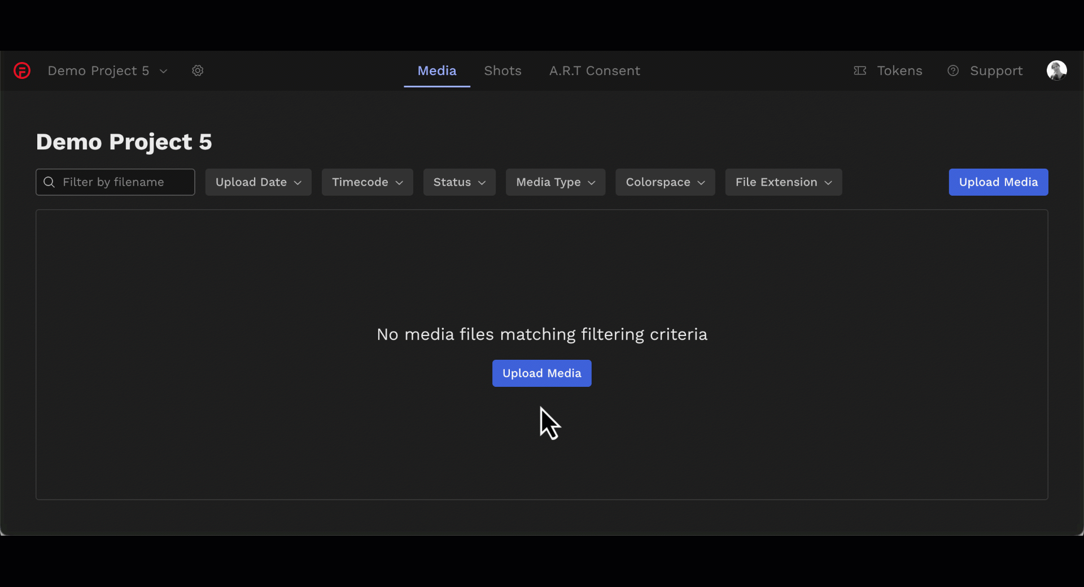Open the Timecode filter dropdown
This screenshot has width=1084, height=587.
click(366, 182)
